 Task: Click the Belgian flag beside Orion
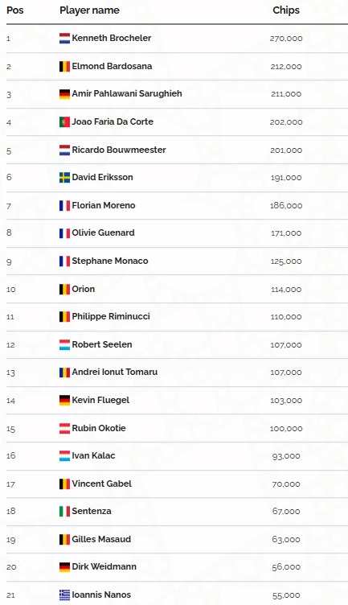tap(65, 289)
